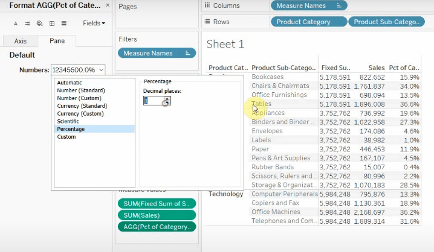The image size is (434, 252).
Task: Select the Scientific number format
Action: click(x=68, y=121)
